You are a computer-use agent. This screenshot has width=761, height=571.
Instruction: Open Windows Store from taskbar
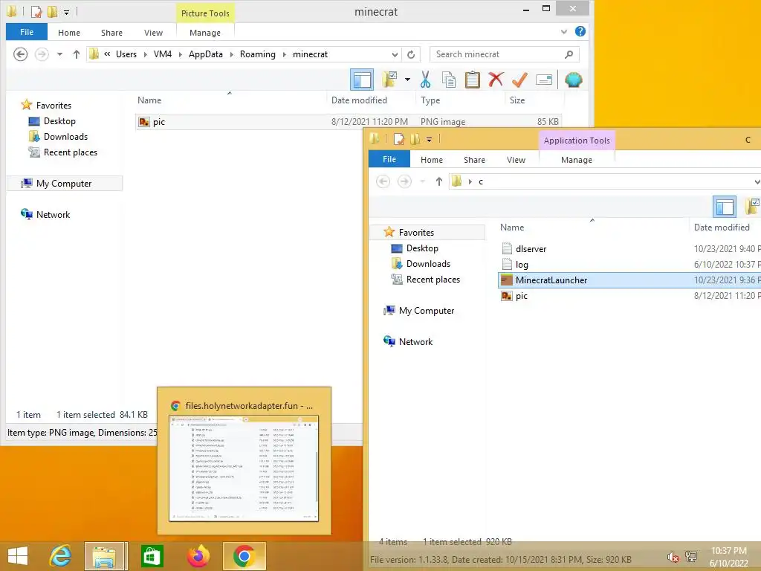coord(152,556)
